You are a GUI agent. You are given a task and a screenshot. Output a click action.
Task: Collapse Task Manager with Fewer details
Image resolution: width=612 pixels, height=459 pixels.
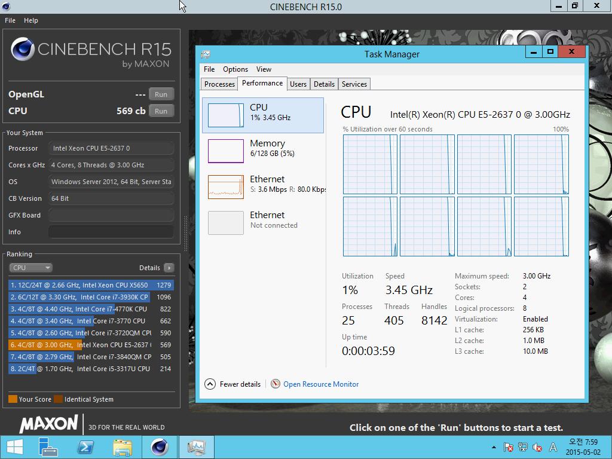pos(232,384)
